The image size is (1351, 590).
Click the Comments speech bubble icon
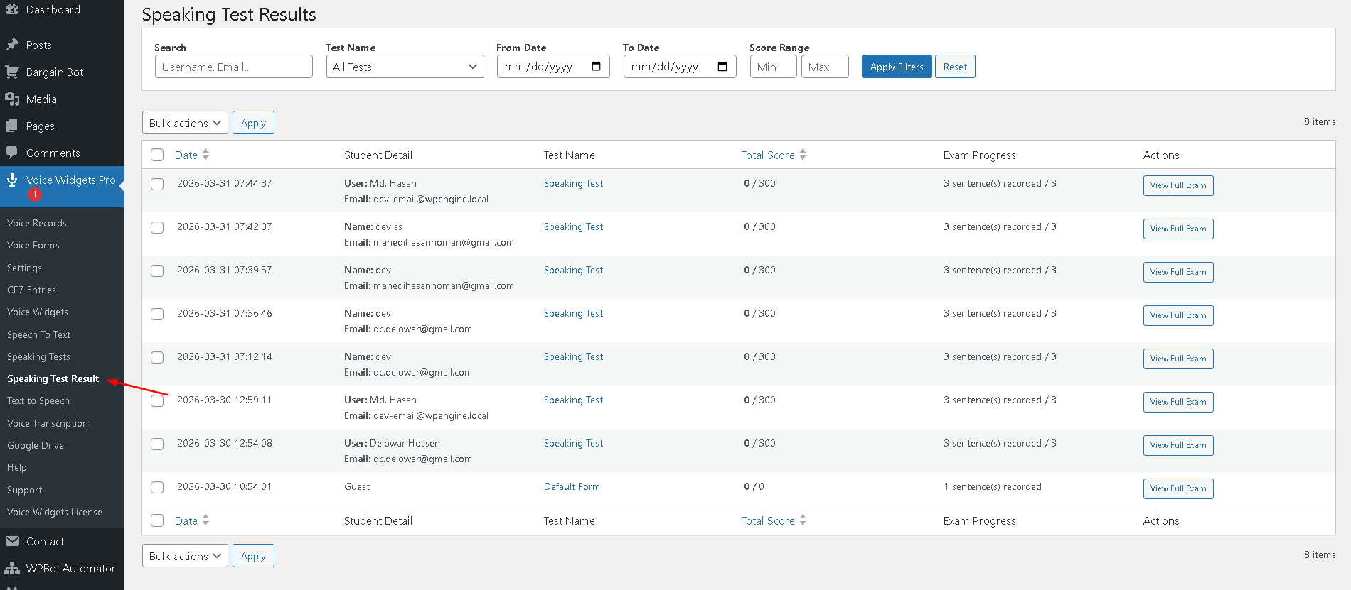pyautogui.click(x=12, y=153)
